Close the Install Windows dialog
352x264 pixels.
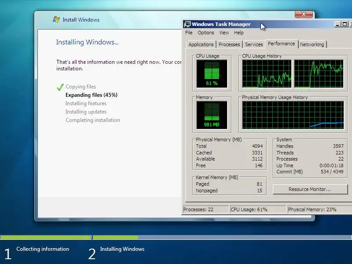pos(304,14)
